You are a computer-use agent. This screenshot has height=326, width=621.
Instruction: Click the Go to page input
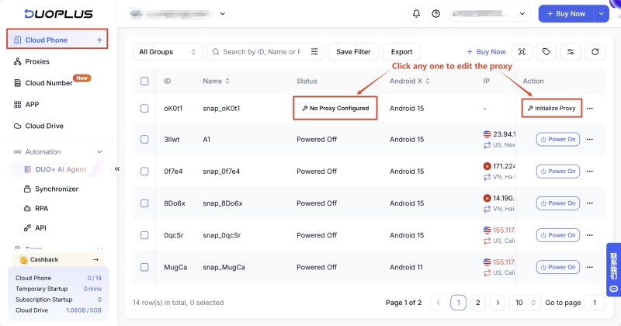pyautogui.click(x=595, y=303)
